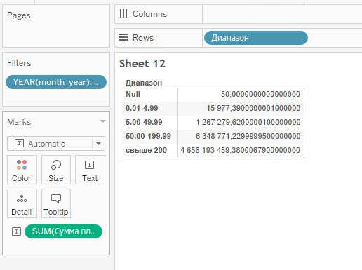362x270 pixels.
Task: Click the Marks card label
Action: [19, 122]
